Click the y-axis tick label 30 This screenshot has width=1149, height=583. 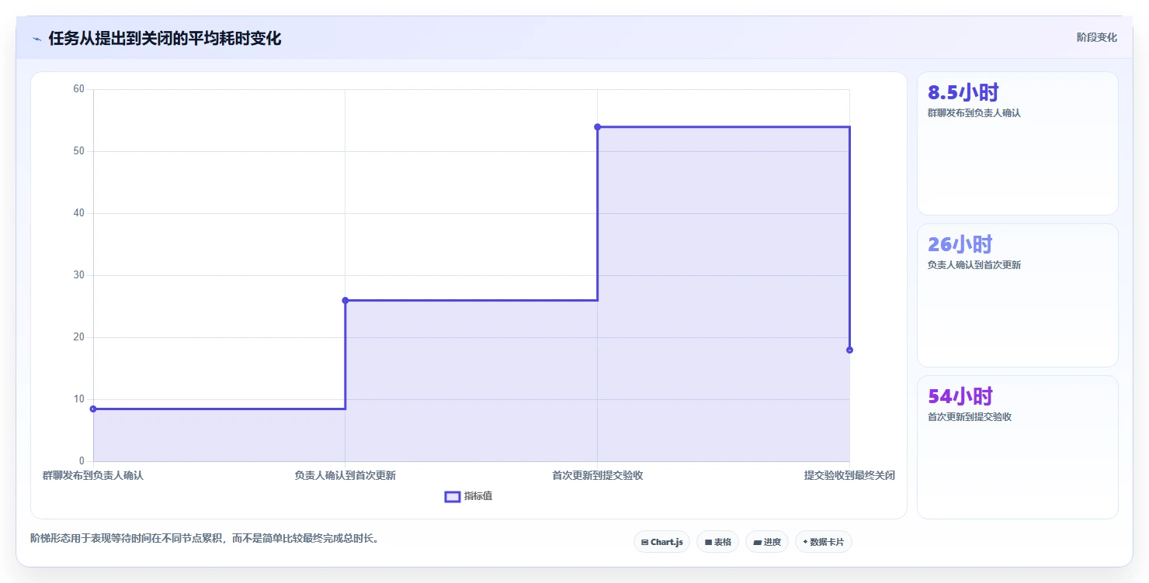click(x=78, y=275)
